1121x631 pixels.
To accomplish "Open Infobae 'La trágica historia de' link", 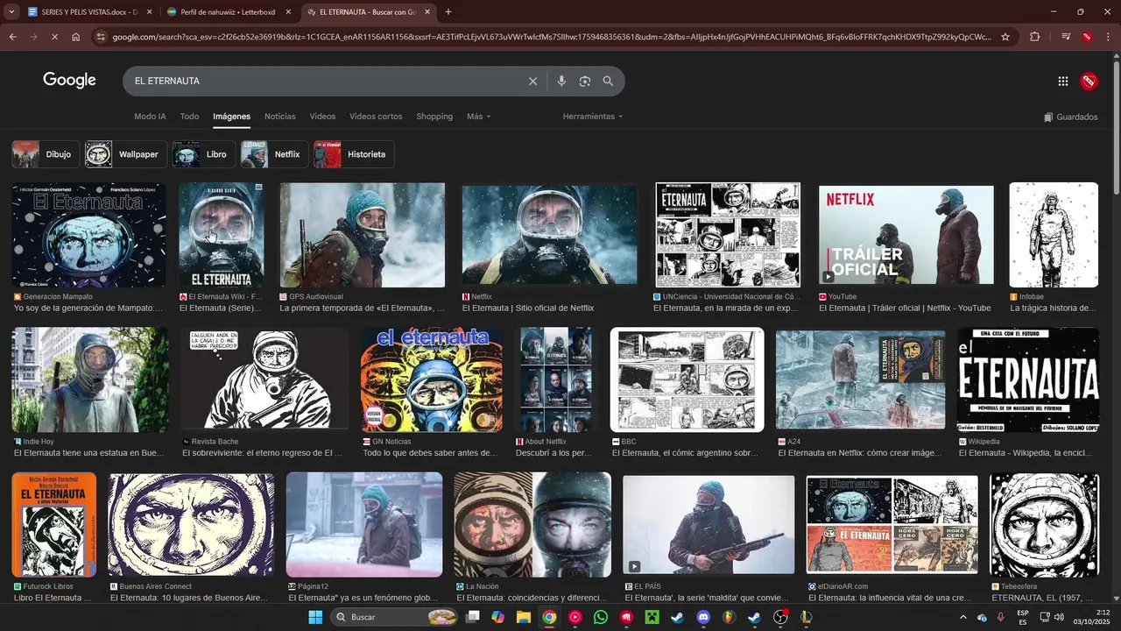I will coord(1053,308).
